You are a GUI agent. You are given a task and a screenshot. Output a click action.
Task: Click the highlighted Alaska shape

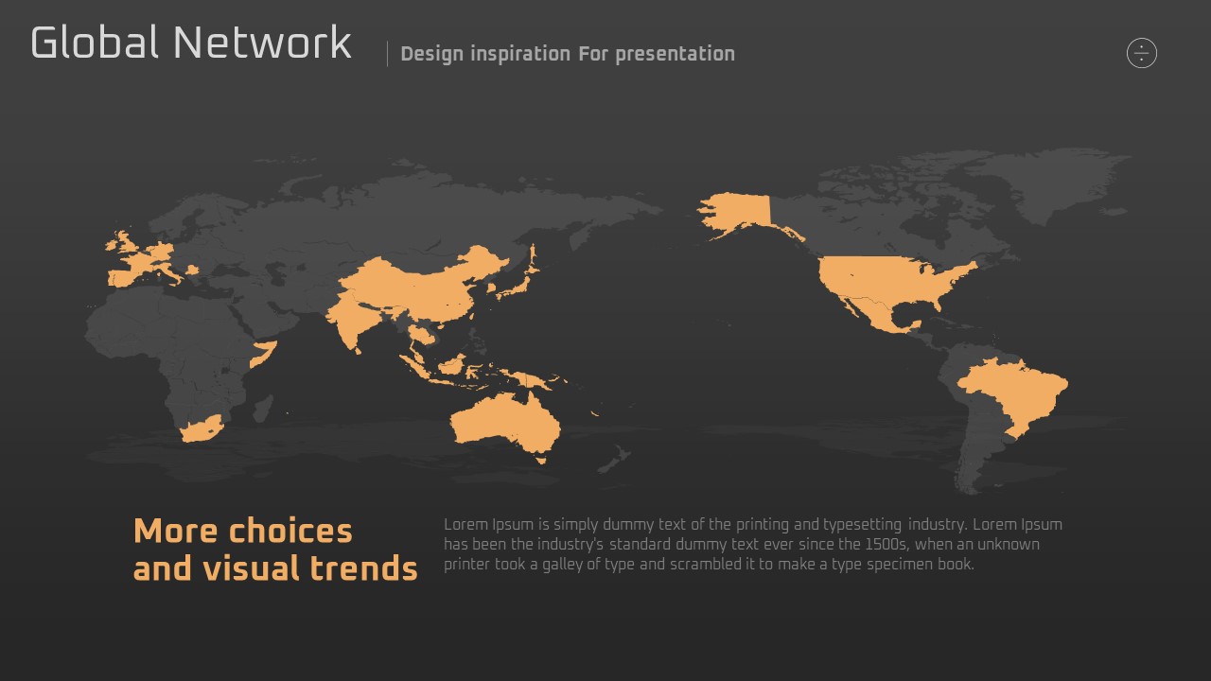pyautogui.click(x=736, y=212)
